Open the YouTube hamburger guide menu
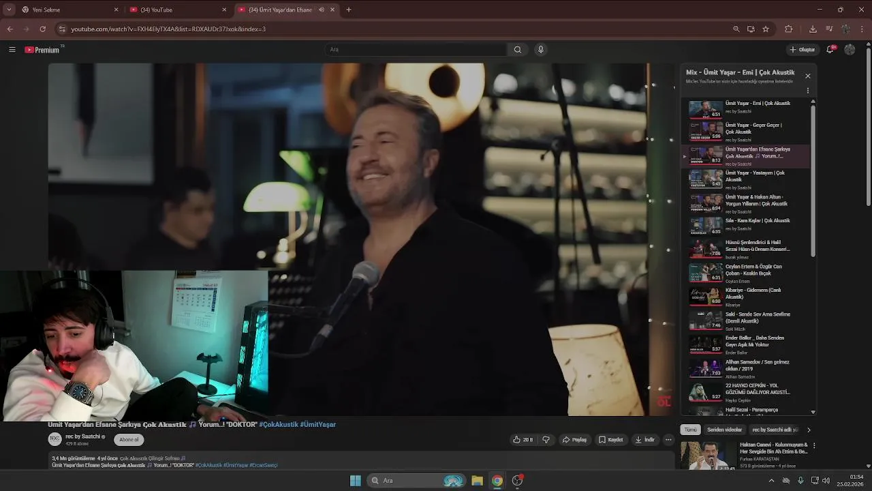872x491 pixels. point(12,50)
